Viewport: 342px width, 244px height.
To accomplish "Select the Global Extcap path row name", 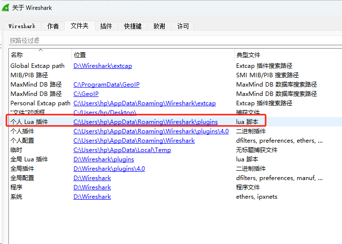I will pos(37,66).
